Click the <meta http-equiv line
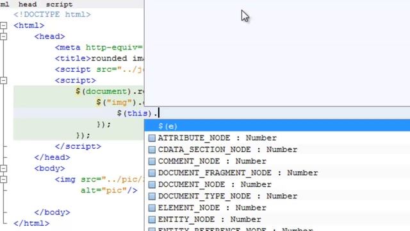The height and width of the screenshot is (231, 410). point(99,47)
